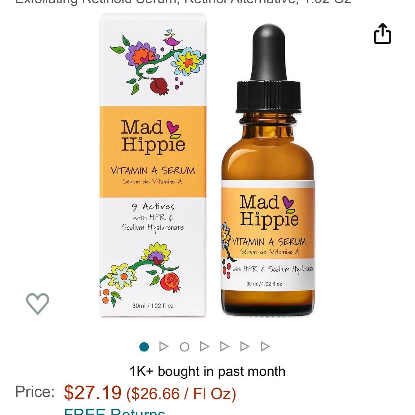Tap the black dropper cap on the bottle

(269, 69)
